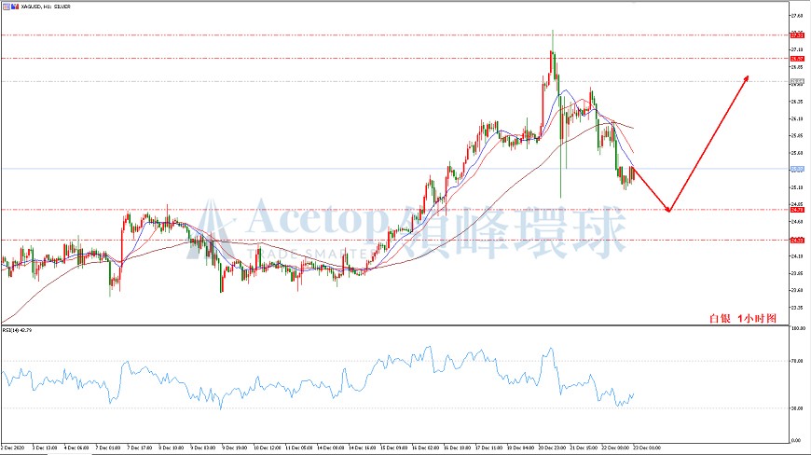The height and width of the screenshot is (455, 811).
Task: Click the 30.00 RSI scale label
Action: point(797,408)
